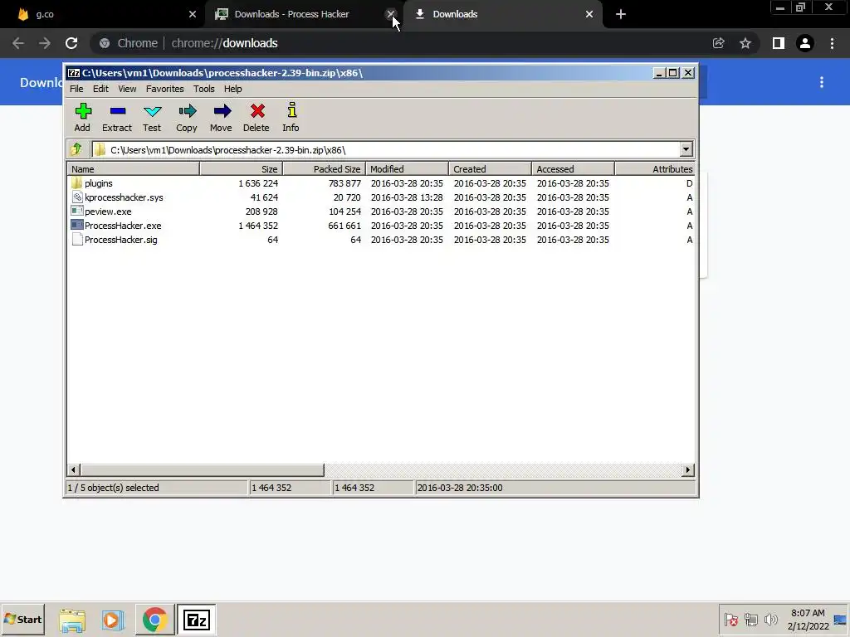Close the g.co tab
This screenshot has height=637, width=850.
pyautogui.click(x=193, y=14)
